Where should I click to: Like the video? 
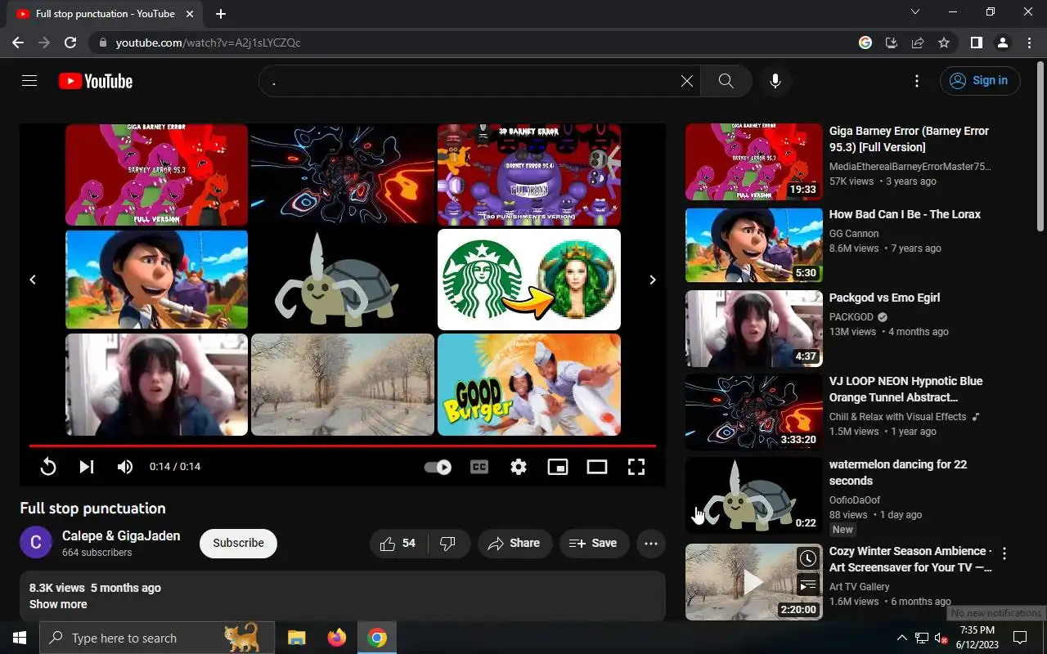[398, 544]
